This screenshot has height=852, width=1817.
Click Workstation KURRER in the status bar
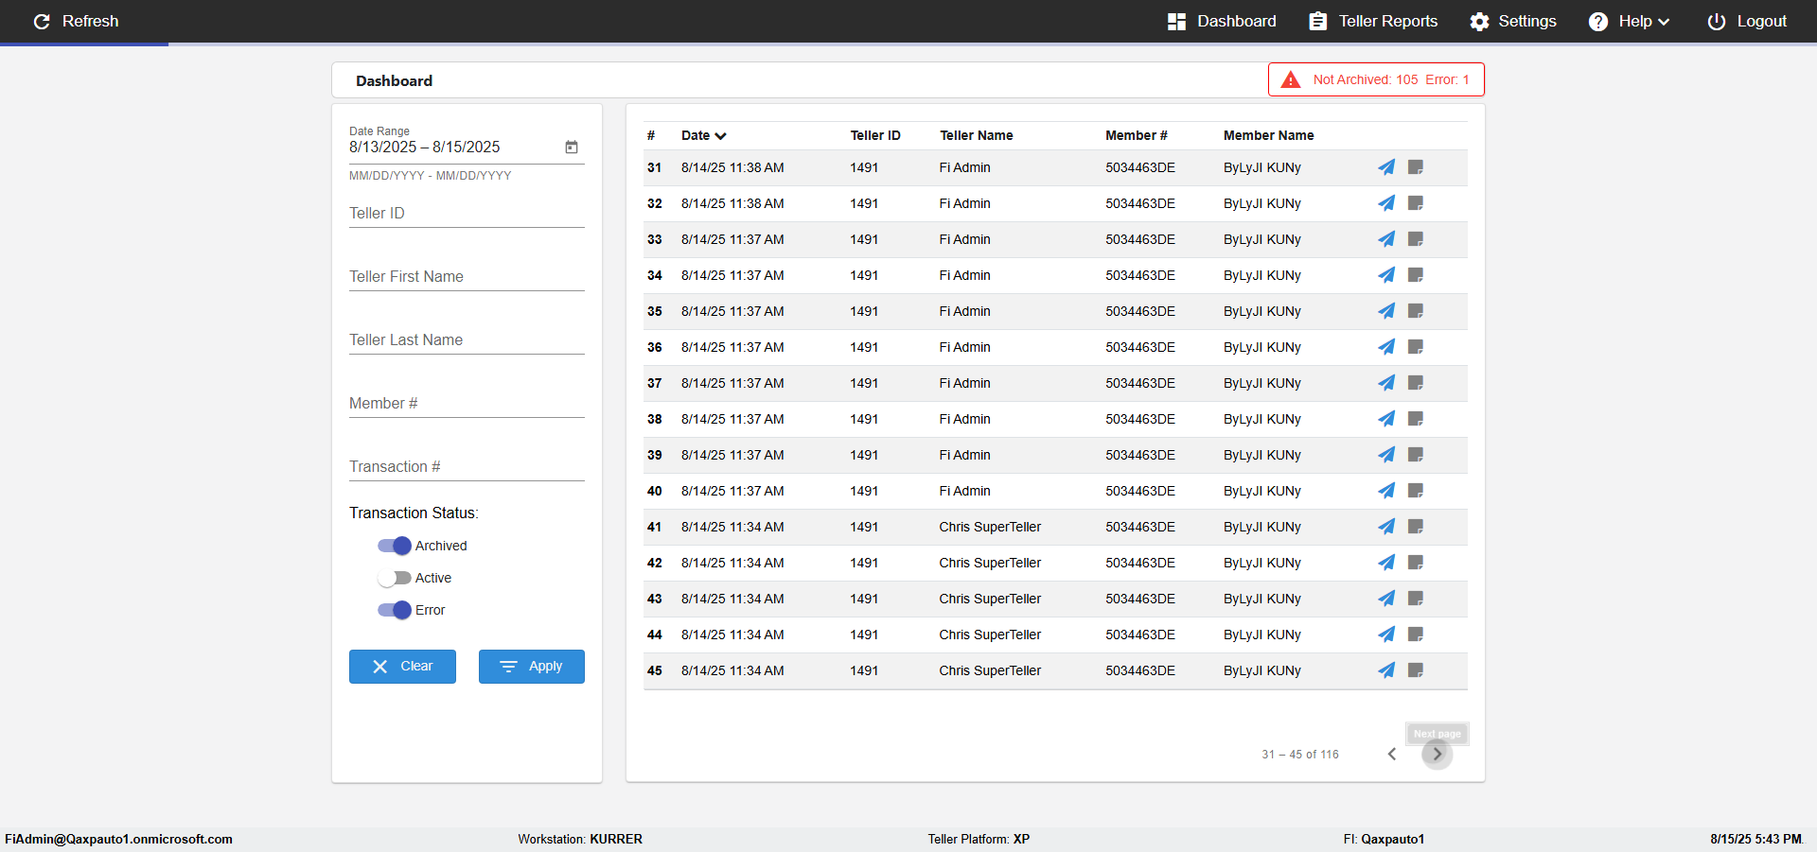pyautogui.click(x=580, y=839)
